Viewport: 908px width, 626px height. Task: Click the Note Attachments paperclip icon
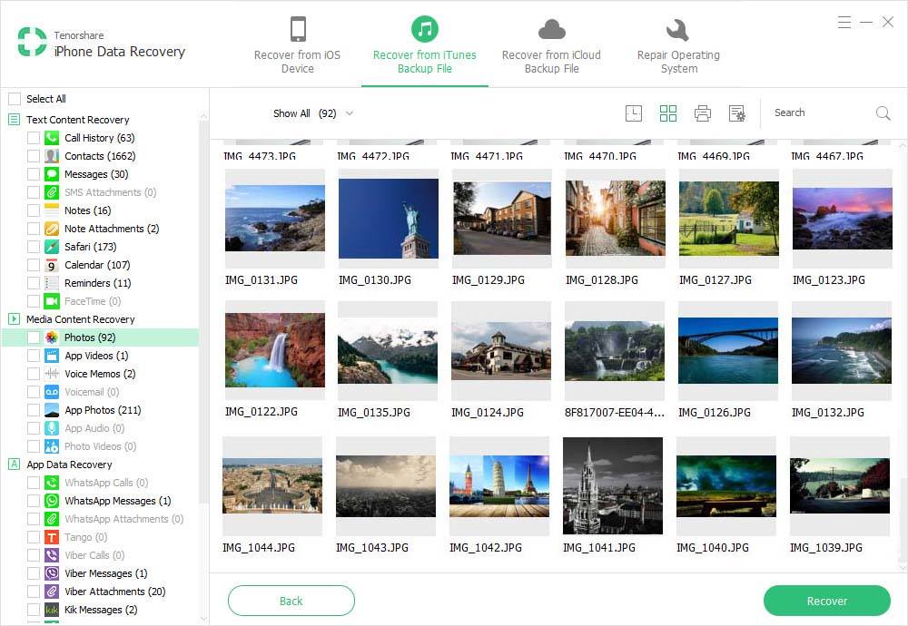pyautogui.click(x=52, y=229)
